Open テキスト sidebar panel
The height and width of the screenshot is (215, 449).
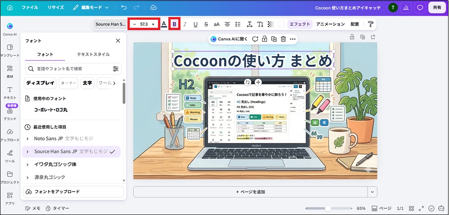point(10,93)
